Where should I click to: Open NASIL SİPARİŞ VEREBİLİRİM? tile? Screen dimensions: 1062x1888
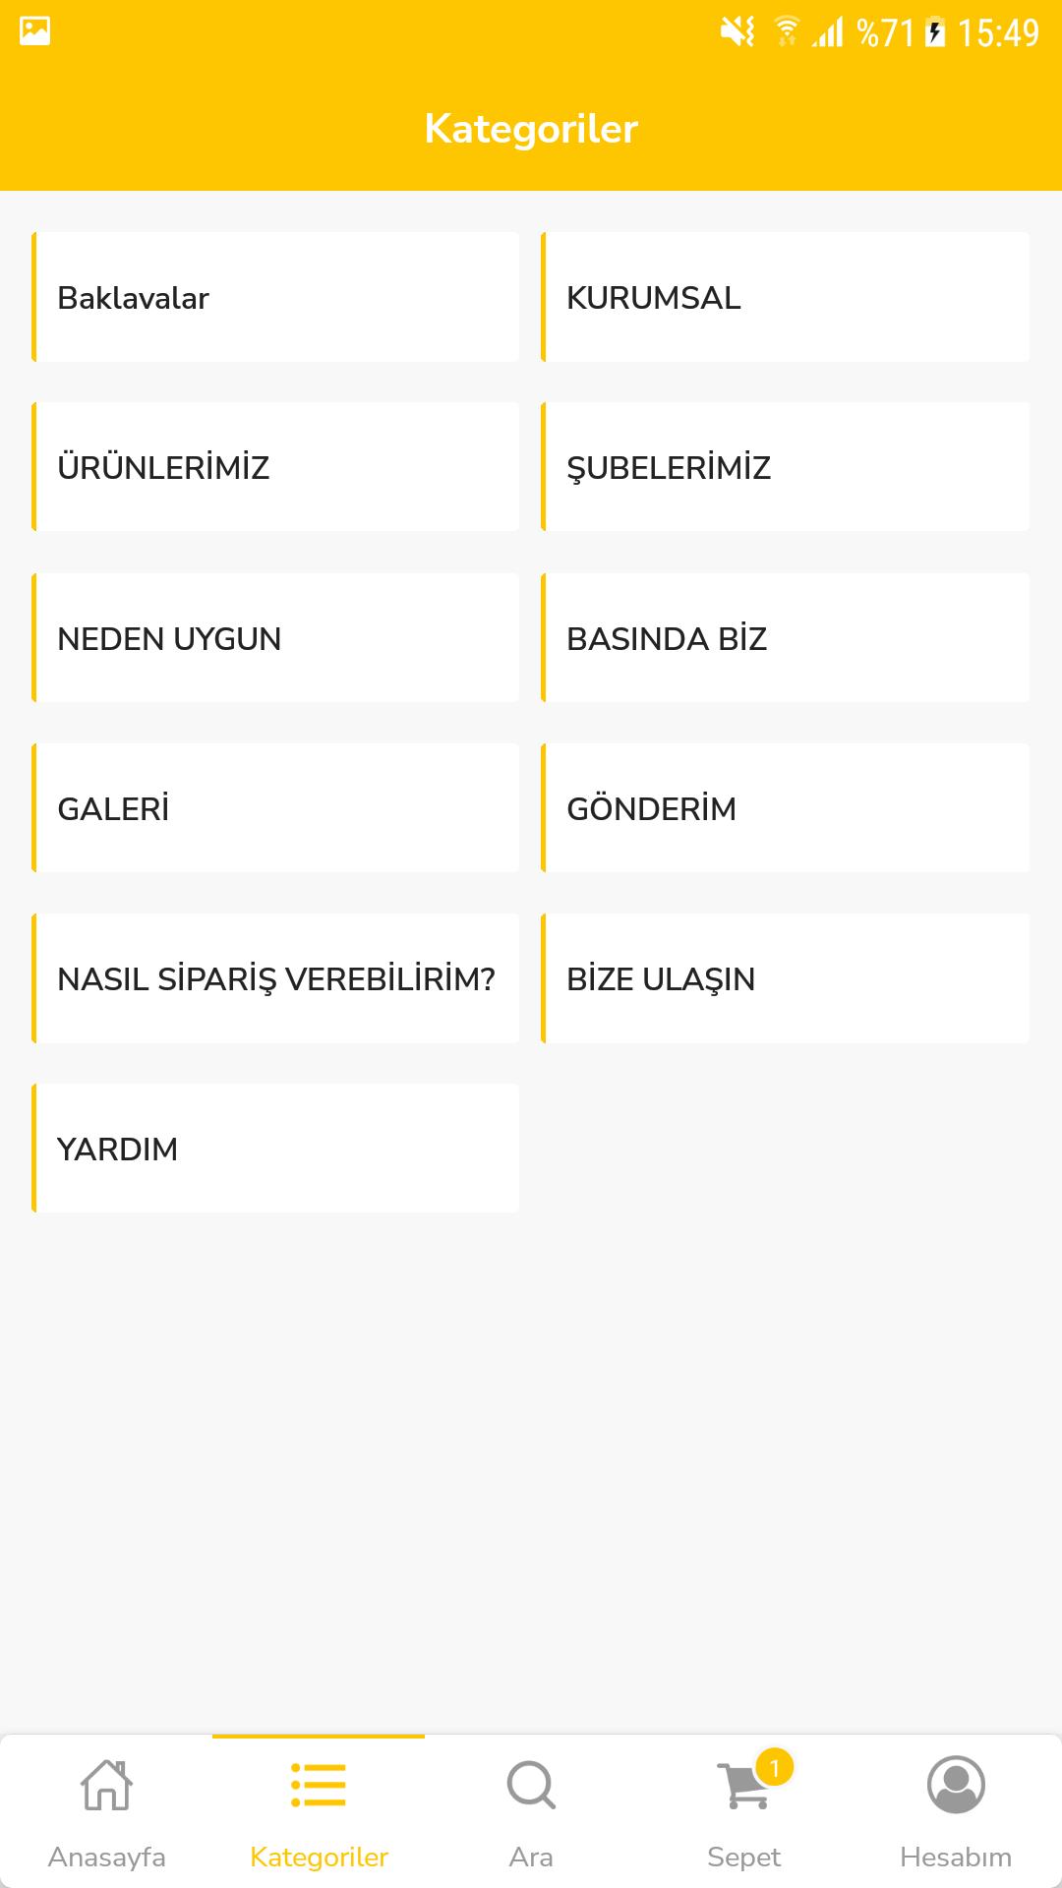tap(275, 978)
